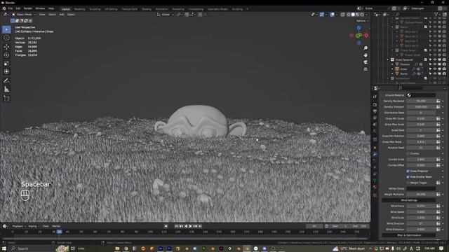Select the Rotate tool

[x=6, y=55]
